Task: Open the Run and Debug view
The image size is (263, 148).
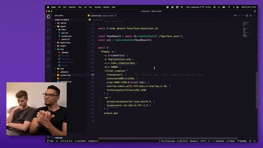Action: pyautogui.click(x=48, y=38)
